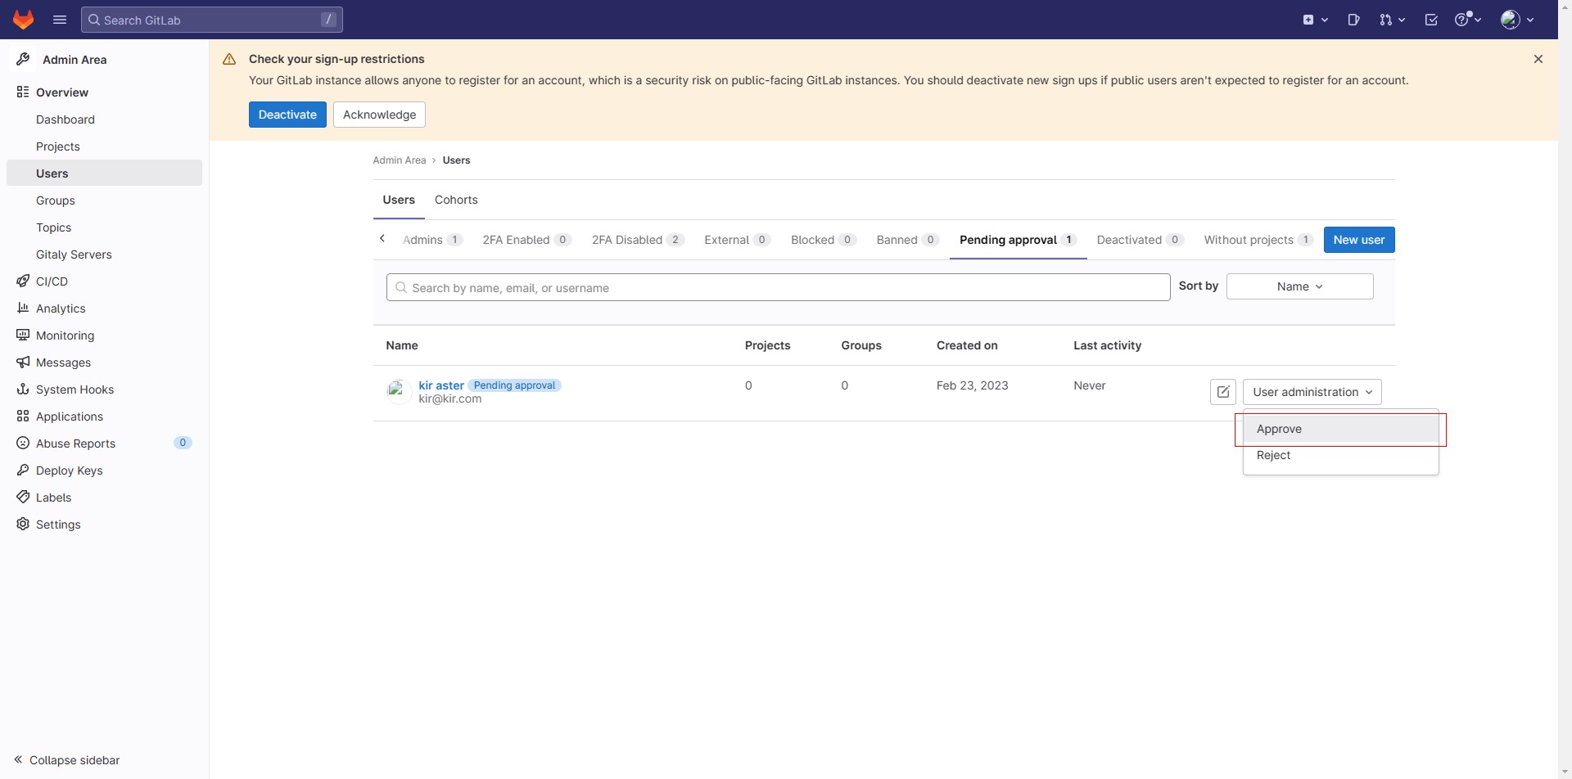1572x779 pixels.
Task: Click the Applications grid icon
Action: (23, 417)
